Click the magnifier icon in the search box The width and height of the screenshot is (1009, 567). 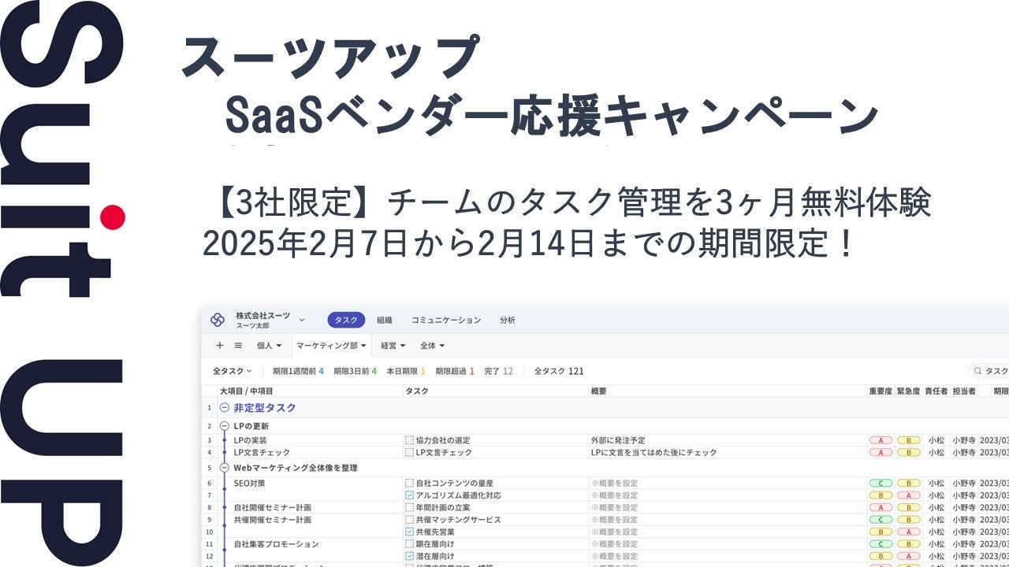[x=977, y=371]
